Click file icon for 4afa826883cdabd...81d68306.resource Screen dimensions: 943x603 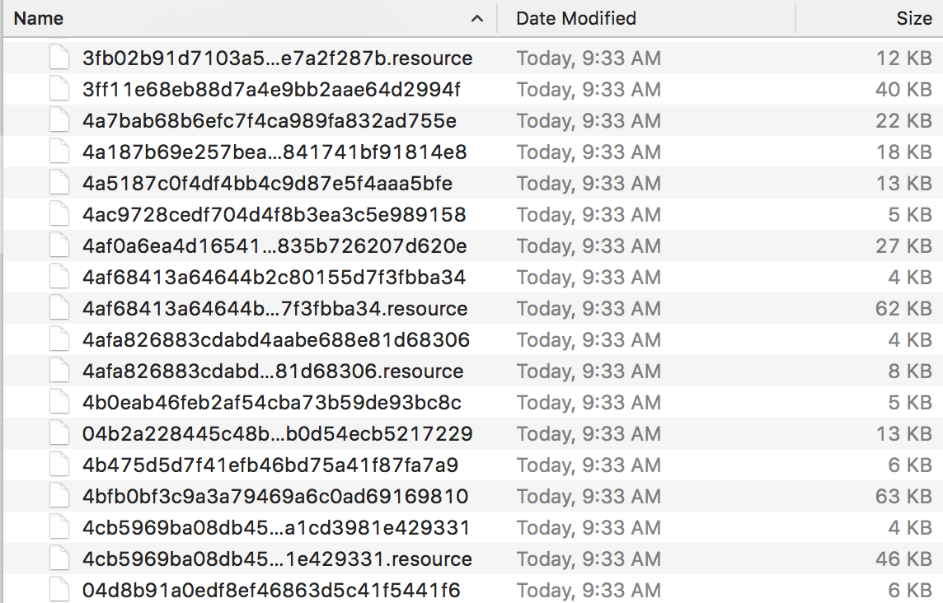point(59,371)
